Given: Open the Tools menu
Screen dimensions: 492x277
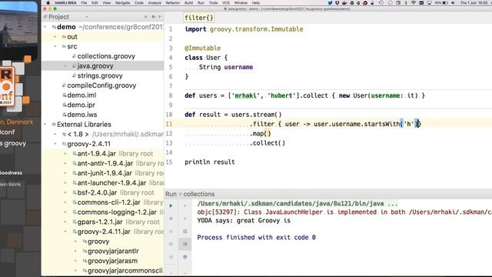Looking at the screenshot, I should click(213, 3).
